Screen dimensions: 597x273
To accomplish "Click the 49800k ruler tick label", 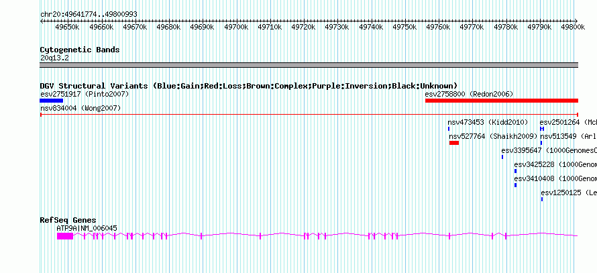I will 573,27.
